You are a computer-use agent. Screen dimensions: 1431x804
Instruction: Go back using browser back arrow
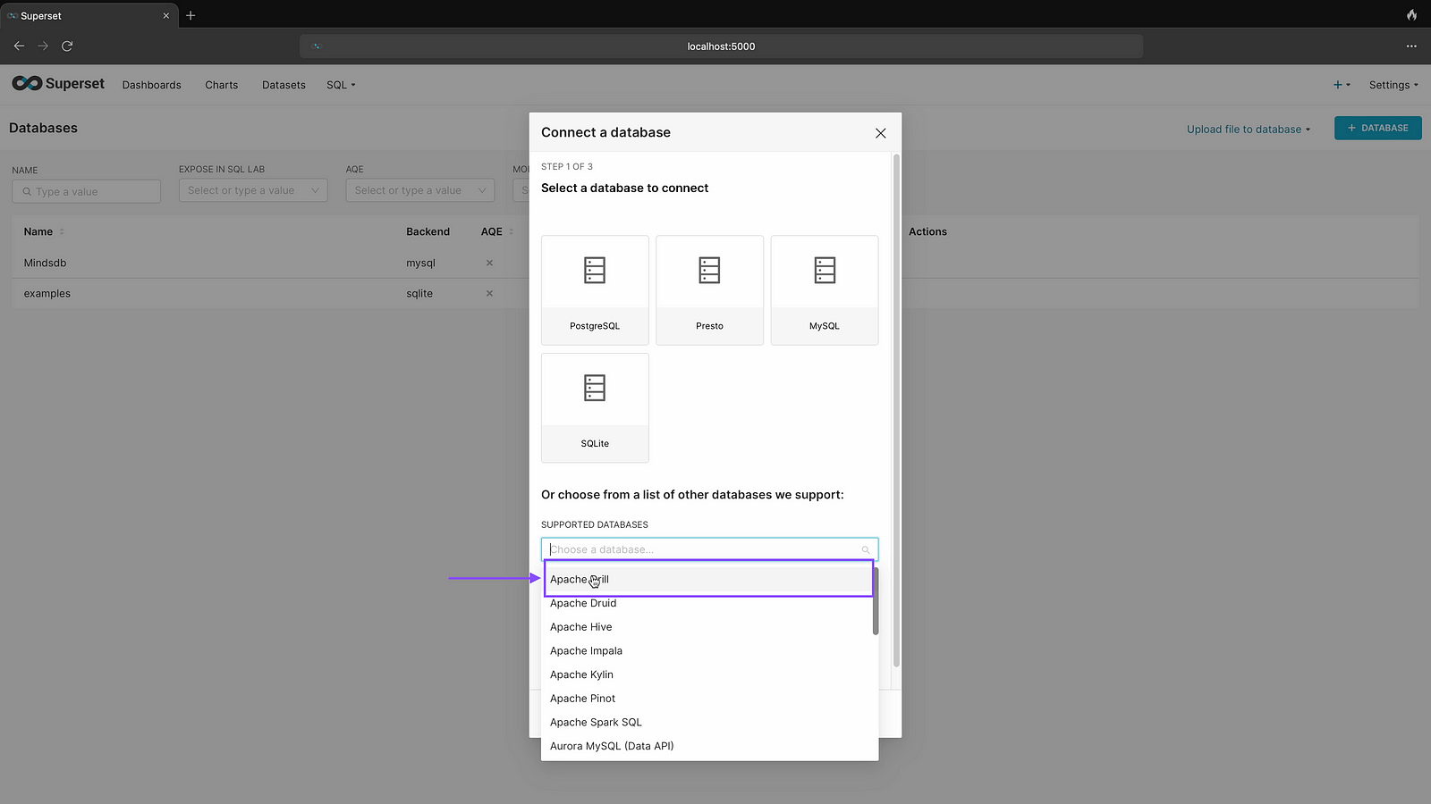(x=19, y=46)
